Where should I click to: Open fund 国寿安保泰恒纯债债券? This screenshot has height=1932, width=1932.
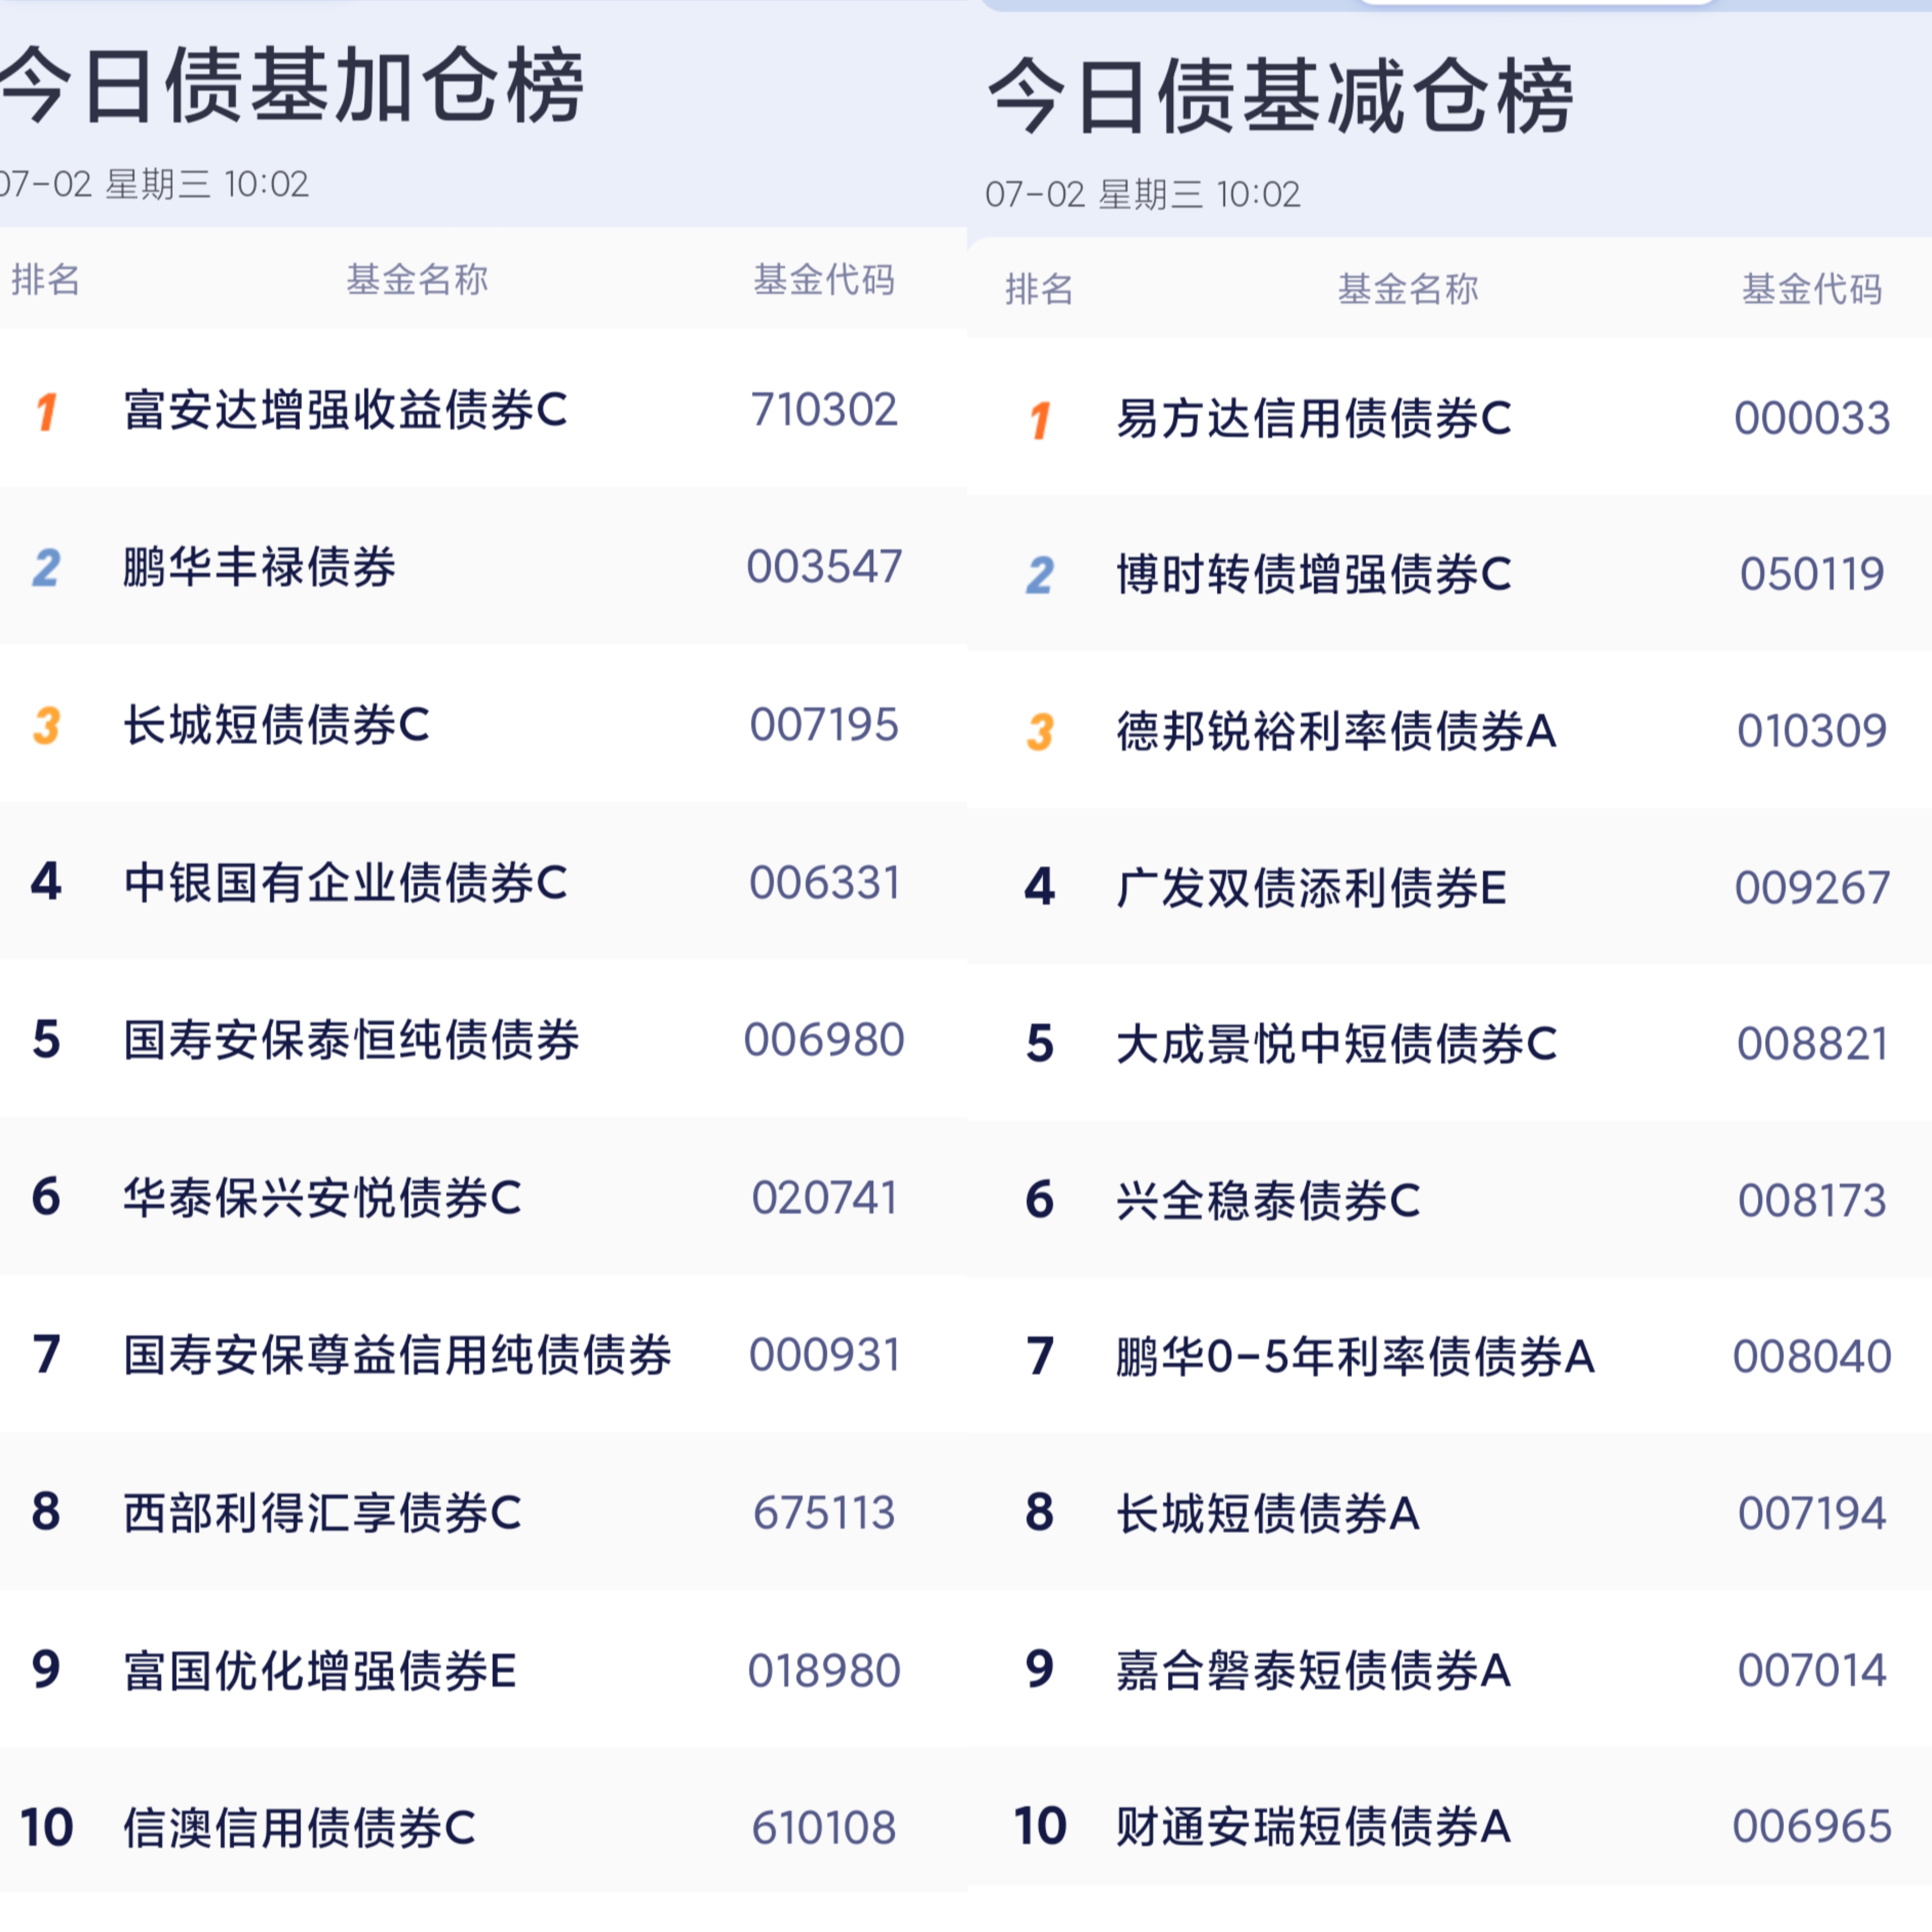[x=351, y=1040]
